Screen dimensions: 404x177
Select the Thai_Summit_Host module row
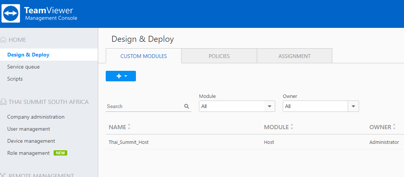131,142
